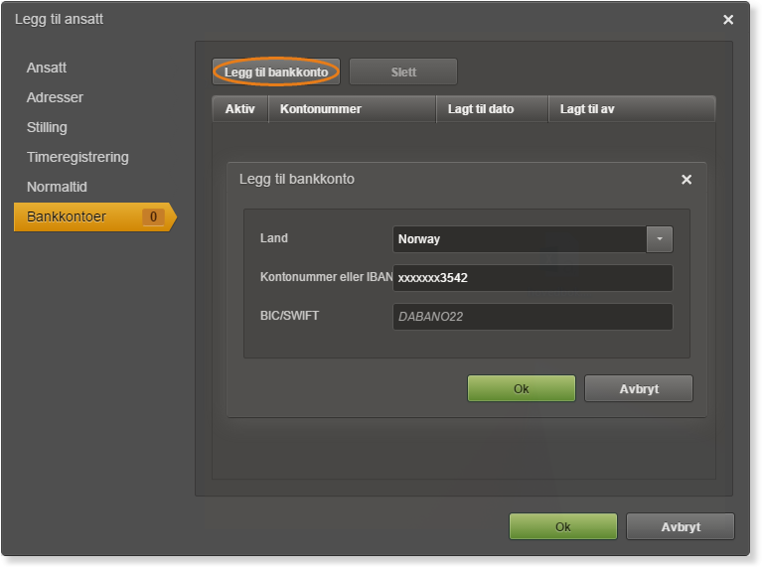Close the Legg til bankkonto dialog with X

687,180
